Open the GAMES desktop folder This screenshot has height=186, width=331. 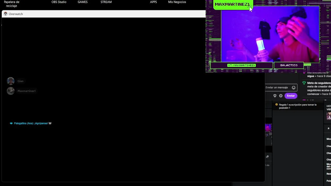pos(82,2)
